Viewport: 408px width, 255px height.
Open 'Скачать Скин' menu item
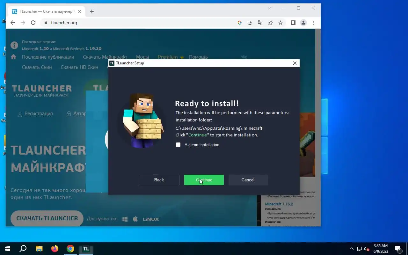pos(37,67)
